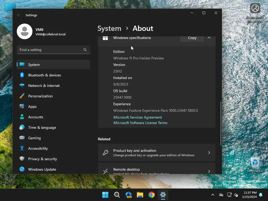
Task: Click the Remote desktop chevron arrow
Action: (209, 171)
